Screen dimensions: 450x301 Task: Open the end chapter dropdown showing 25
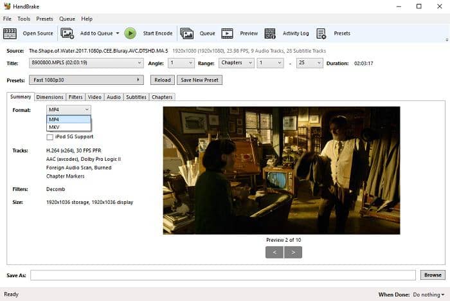coord(309,63)
